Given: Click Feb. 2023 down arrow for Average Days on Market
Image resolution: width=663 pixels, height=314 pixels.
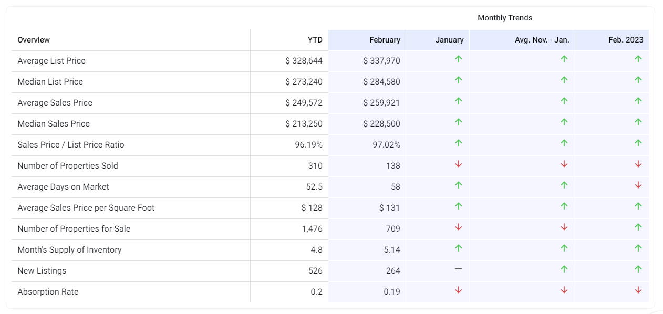Looking at the screenshot, I should 638,185.
